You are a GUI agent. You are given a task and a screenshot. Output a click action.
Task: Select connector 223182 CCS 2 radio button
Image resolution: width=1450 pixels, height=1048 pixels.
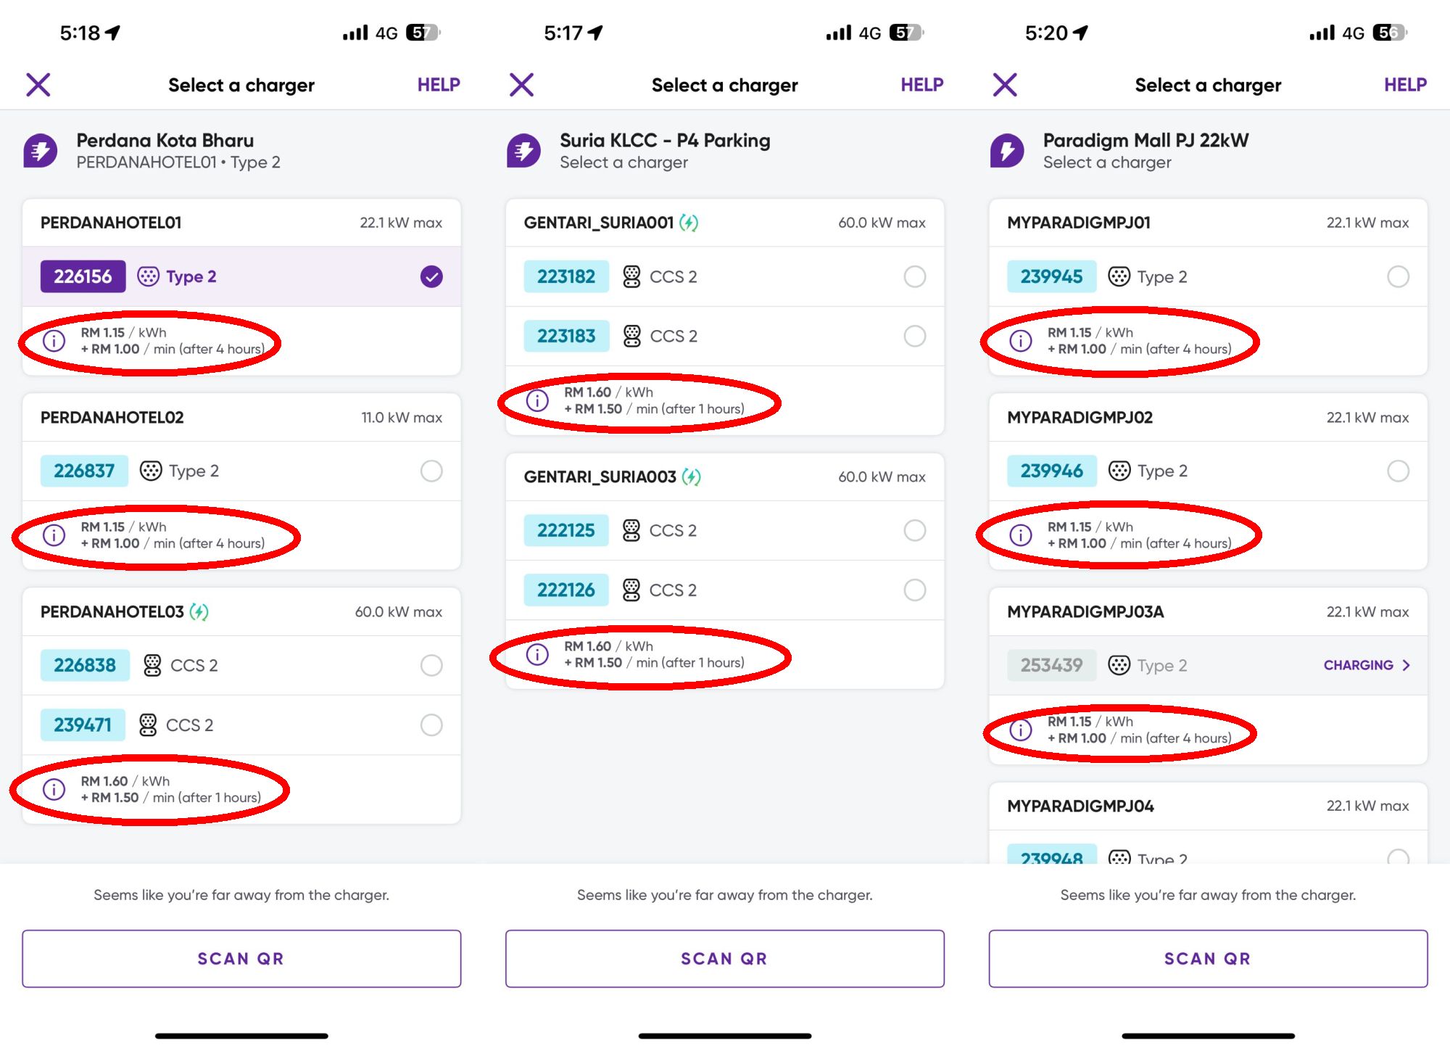pos(915,276)
